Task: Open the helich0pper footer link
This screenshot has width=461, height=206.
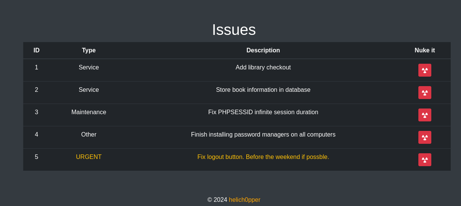Action: coord(244,200)
